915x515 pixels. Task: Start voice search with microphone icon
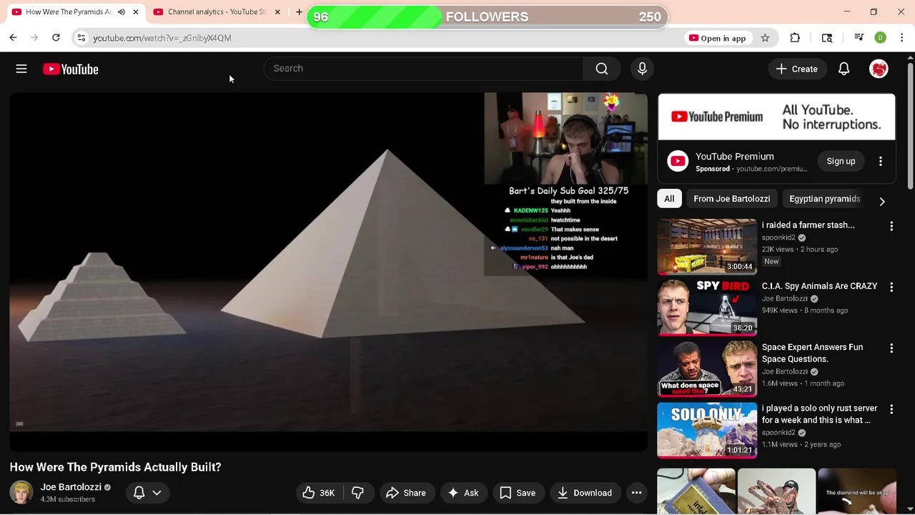click(642, 69)
